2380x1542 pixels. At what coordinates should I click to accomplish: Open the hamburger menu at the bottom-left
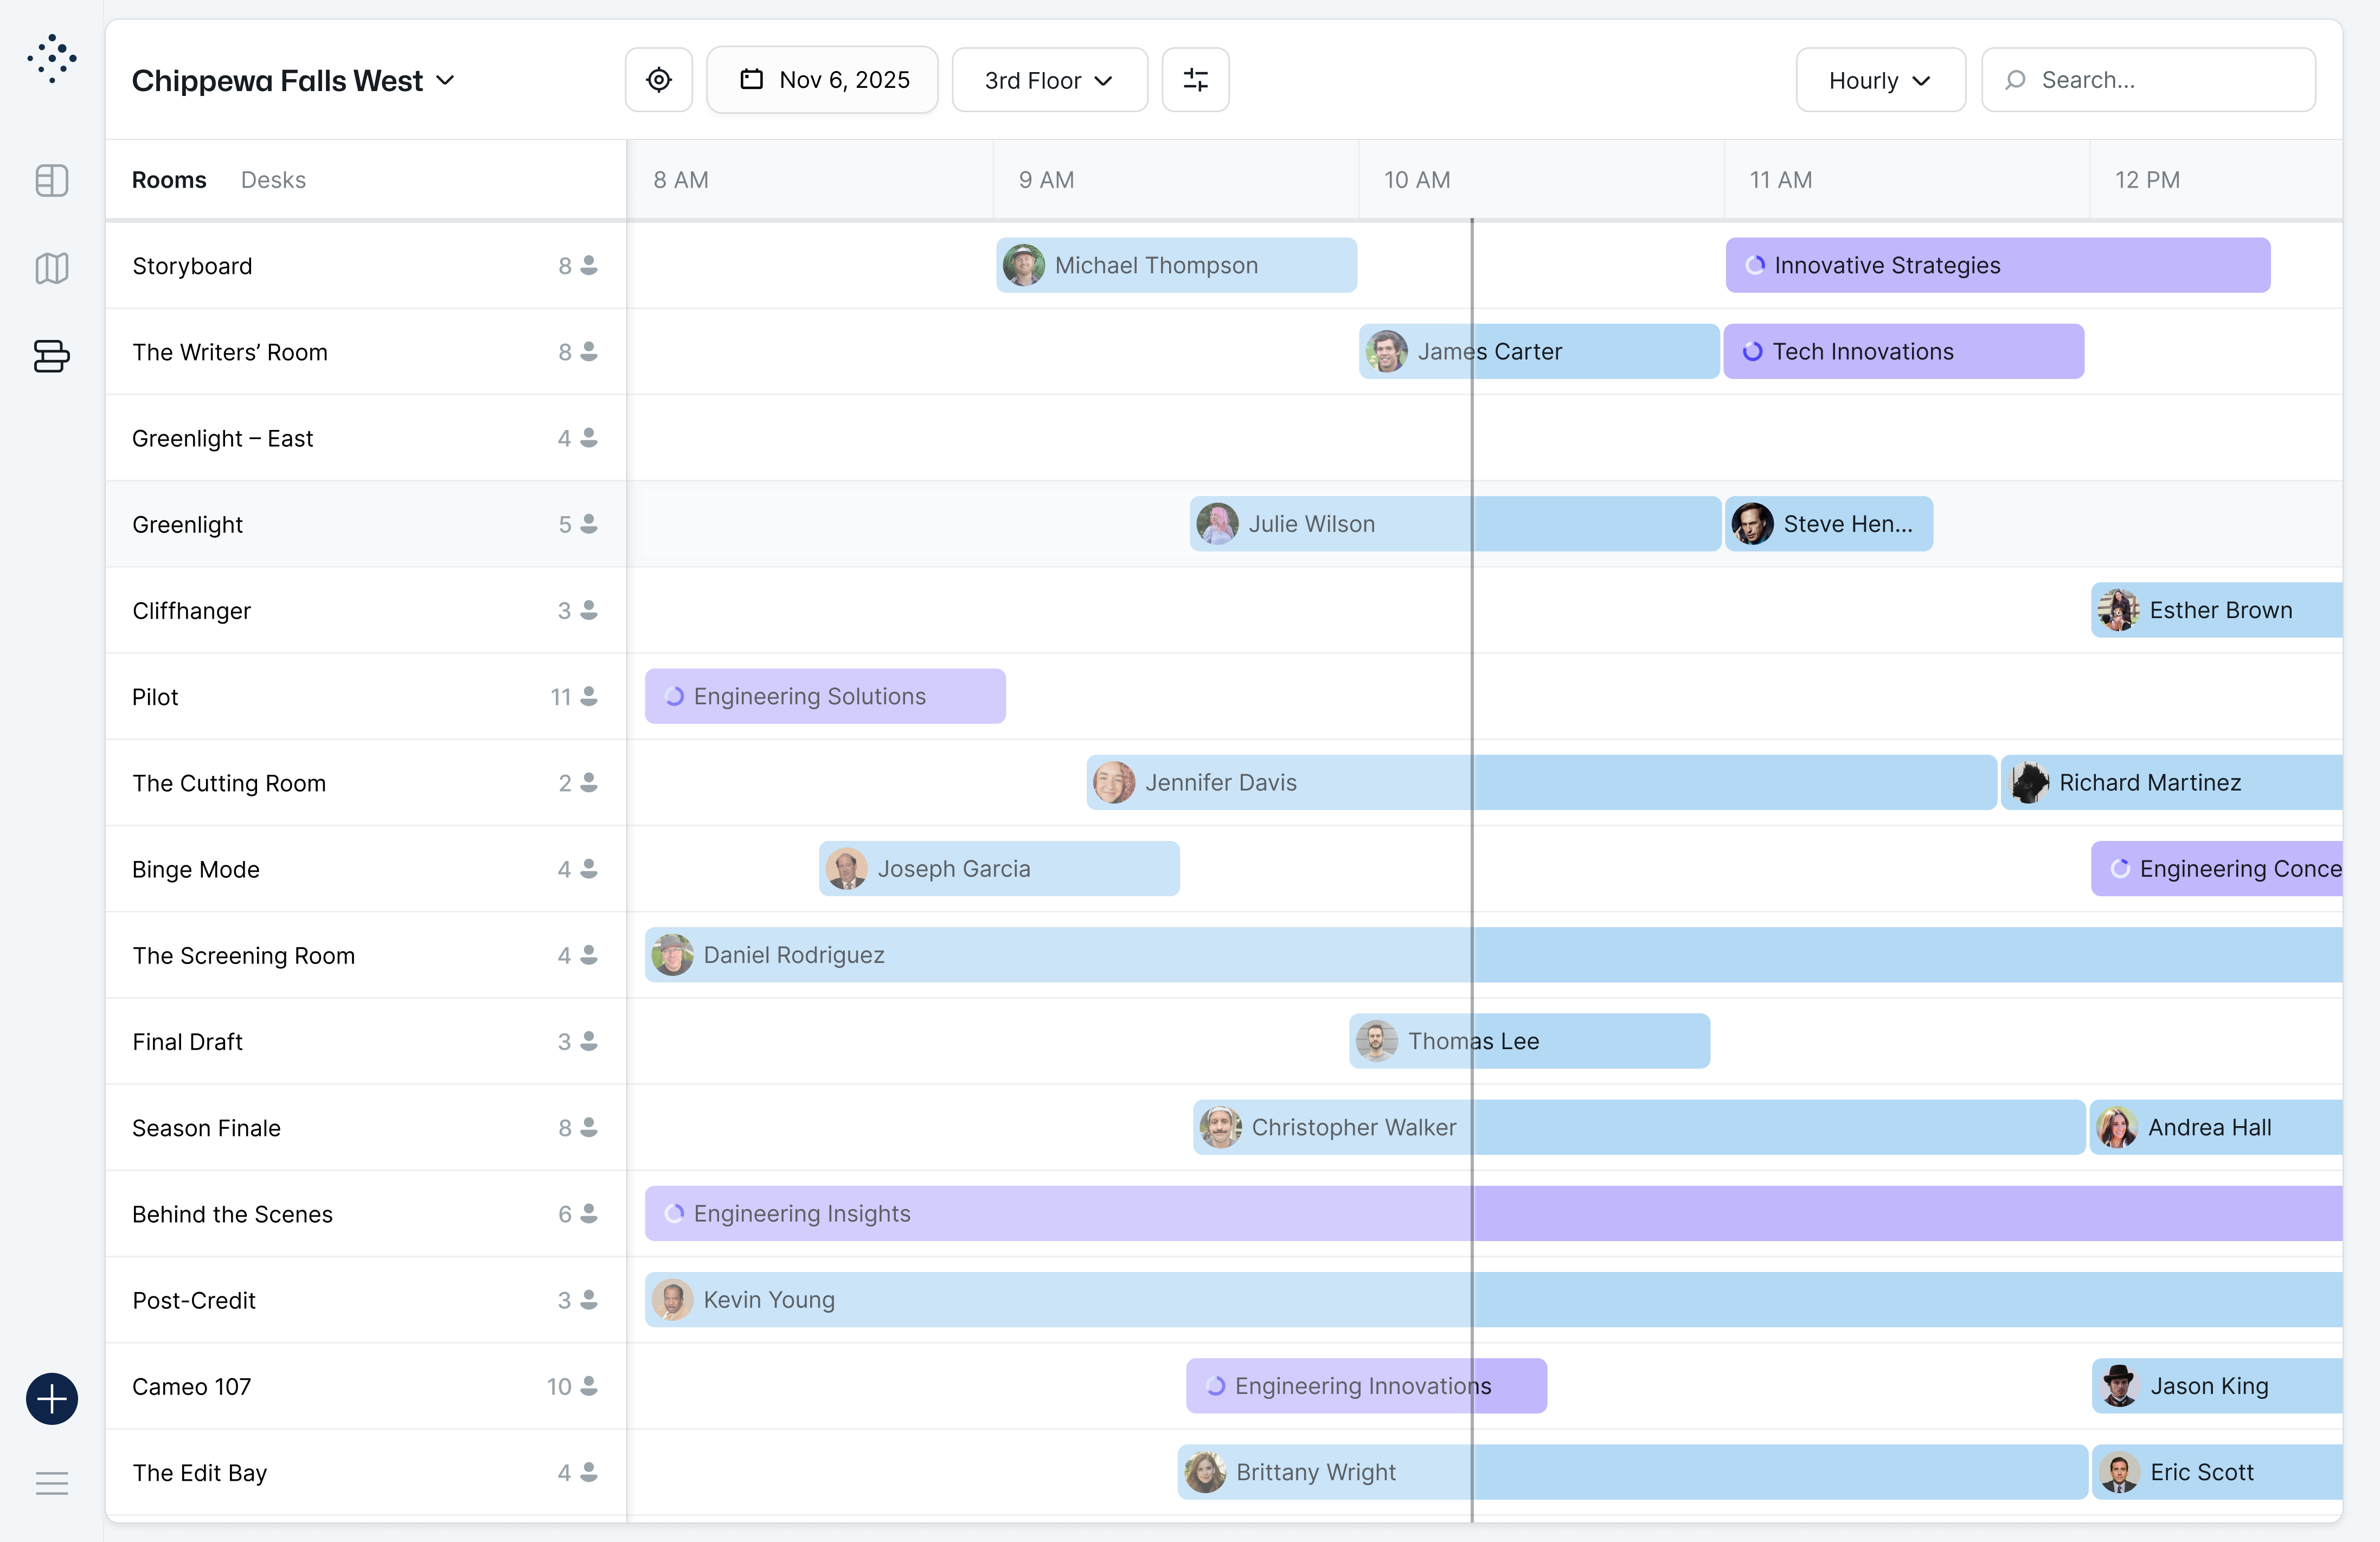tap(51, 1484)
